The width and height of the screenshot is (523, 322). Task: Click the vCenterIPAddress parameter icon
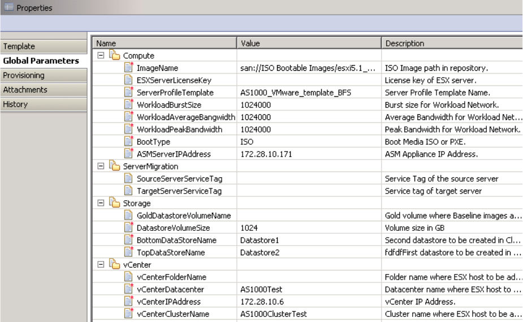coord(128,302)
